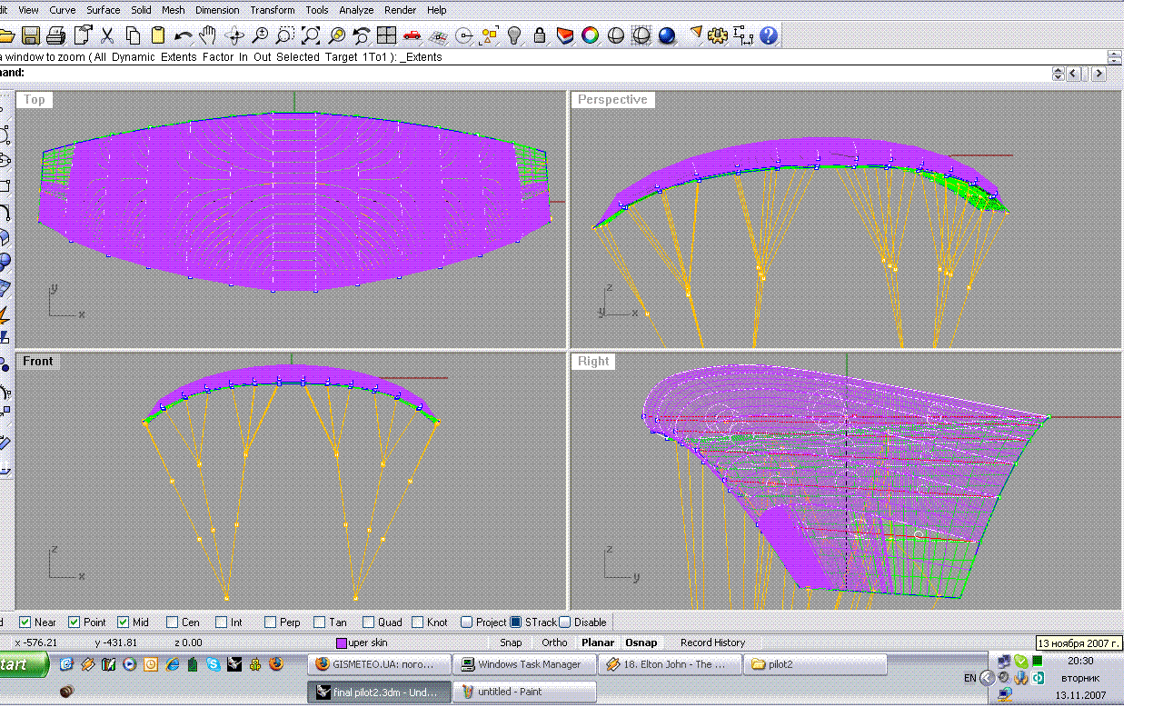
Task: Expand the command history dropdown arrows
Action: [x=1058, y=74]
